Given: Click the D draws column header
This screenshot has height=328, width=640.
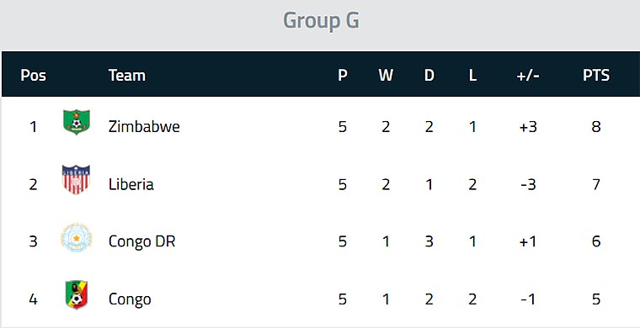Looking at the screenshot, I should (x=429, y=76).
